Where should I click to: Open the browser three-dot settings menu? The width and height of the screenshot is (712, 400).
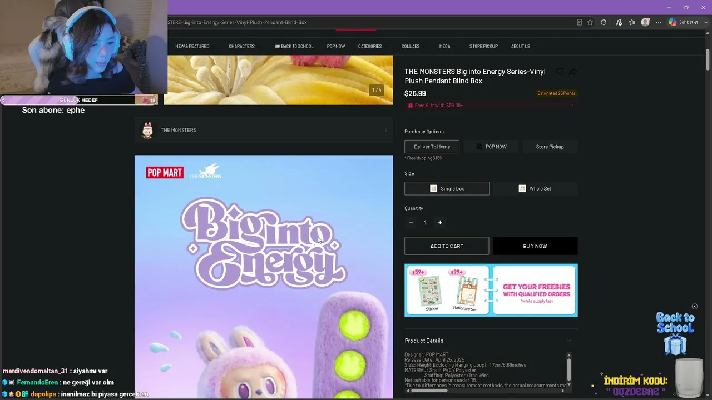659,22
